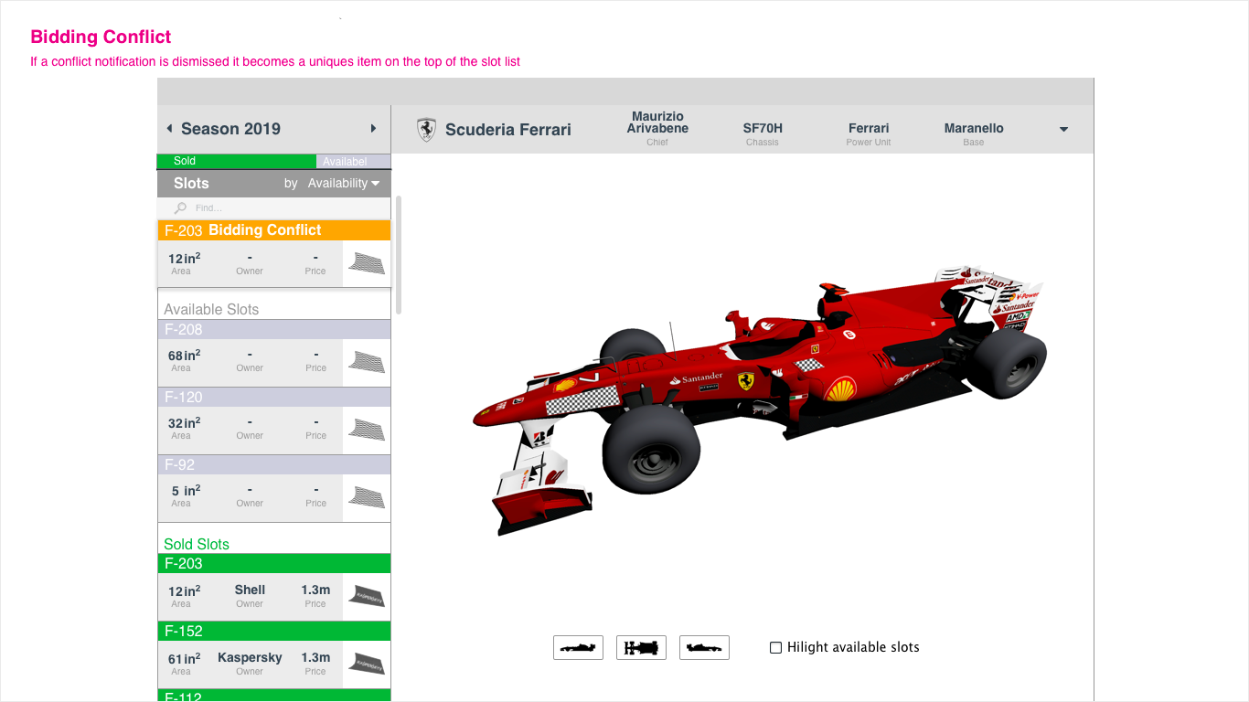Viewport: 1249px width, 702px height.
Task: Click the Find search field
Action: coord(274,208)
